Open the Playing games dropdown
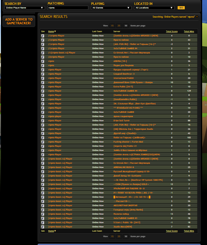 click(x=111, y=8)
